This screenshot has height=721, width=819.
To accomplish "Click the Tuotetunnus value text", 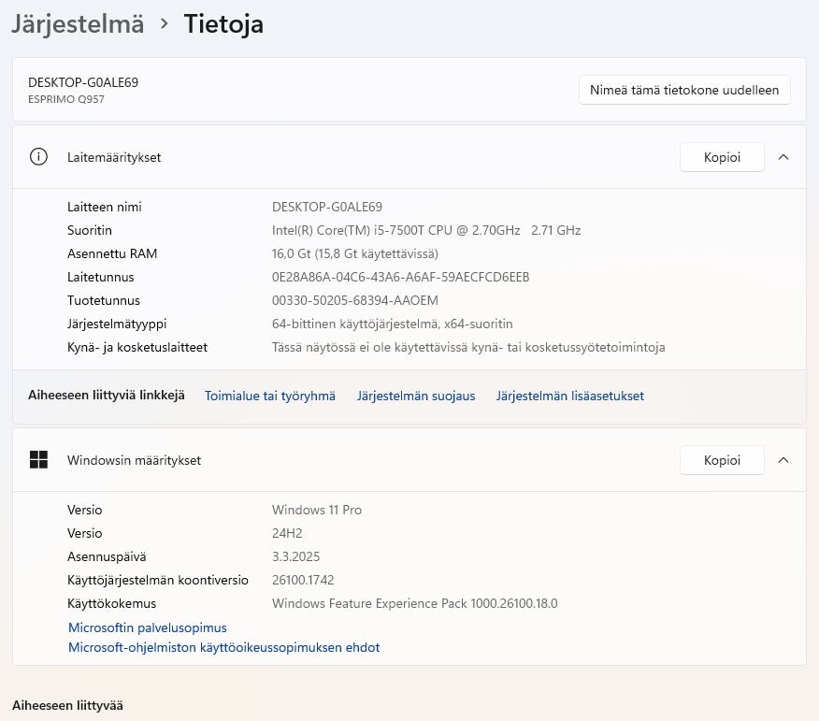I will pyautogui.click(x=355, y=300).
